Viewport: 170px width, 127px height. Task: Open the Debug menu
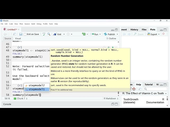coord(39,24)
